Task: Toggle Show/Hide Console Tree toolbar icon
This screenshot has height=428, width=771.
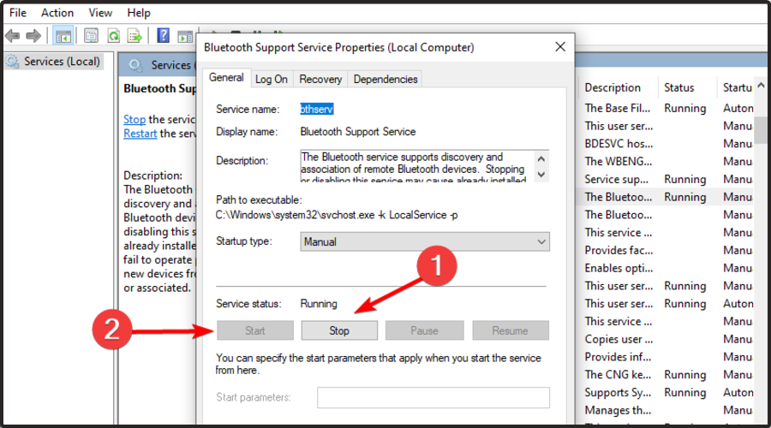Action: (x=63, y=36)
